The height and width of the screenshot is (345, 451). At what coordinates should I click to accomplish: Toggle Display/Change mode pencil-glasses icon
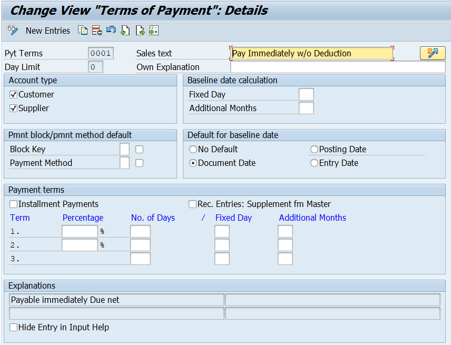[13, 30]
